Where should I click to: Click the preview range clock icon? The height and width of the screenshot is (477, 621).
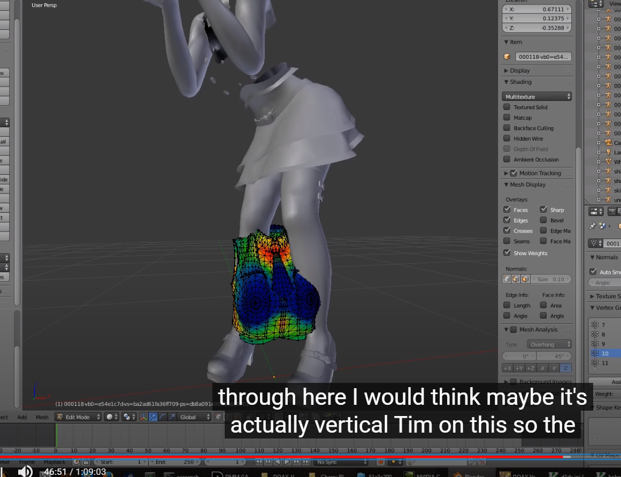coord(76,462)
